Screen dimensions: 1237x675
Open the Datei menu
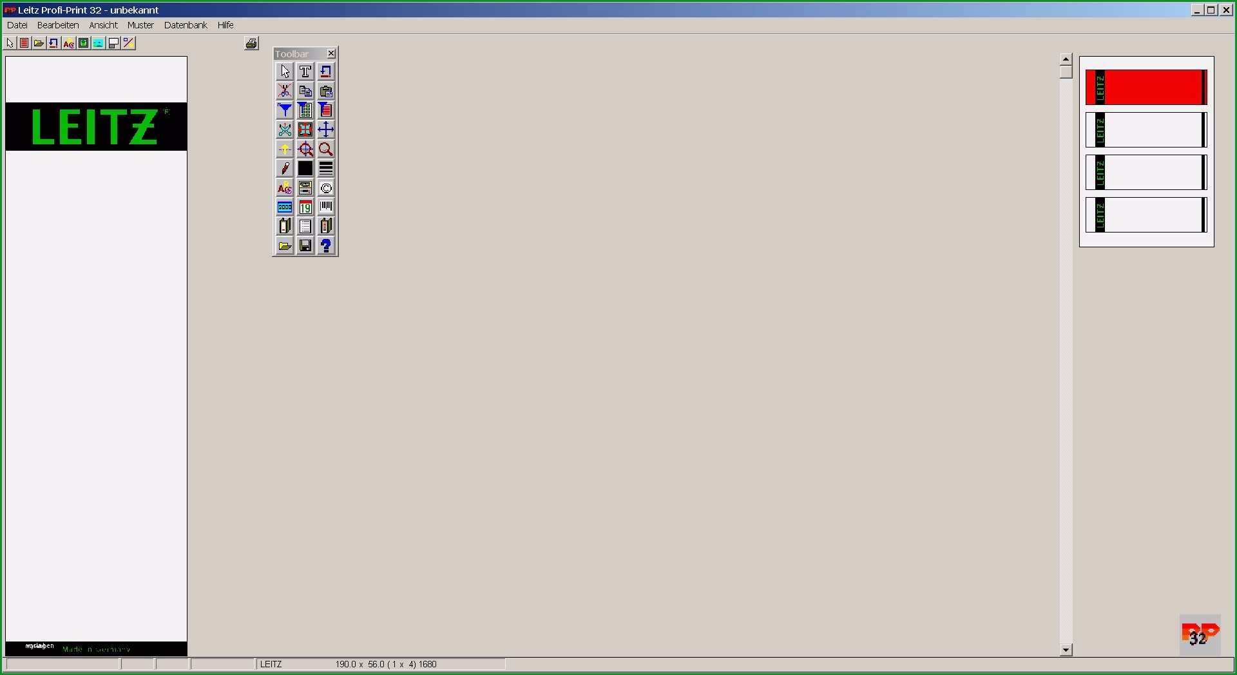pos(17,25)
